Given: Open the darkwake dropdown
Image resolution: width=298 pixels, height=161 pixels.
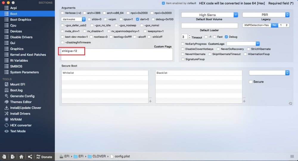Looking at the screenshot, I should click(x=73, y=19).
